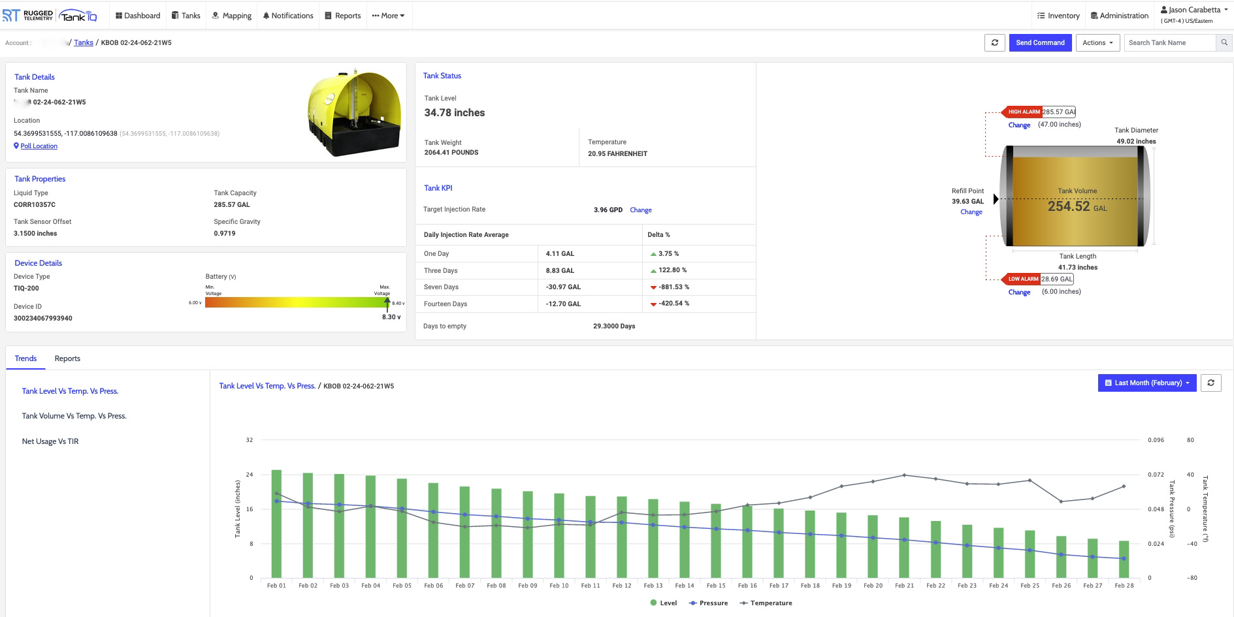Screen dimensions: 1234x617
Task: Open the Last Month (February) date selector
Action: pyautogui.click(x=1146, y=383)
